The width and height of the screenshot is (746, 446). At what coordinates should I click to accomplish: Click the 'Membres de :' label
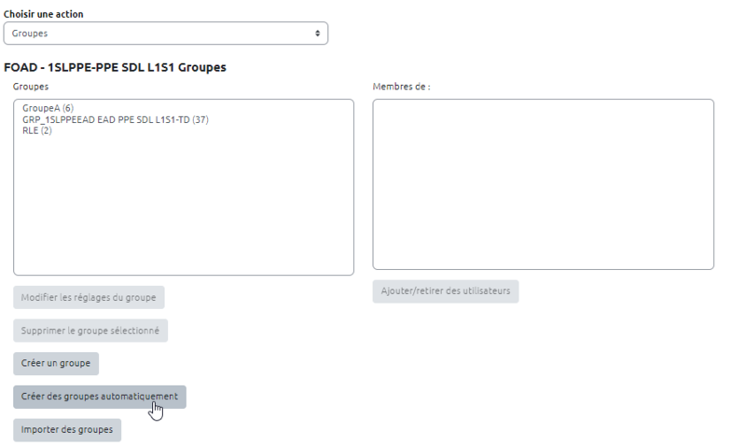click(x=401, y=87)
